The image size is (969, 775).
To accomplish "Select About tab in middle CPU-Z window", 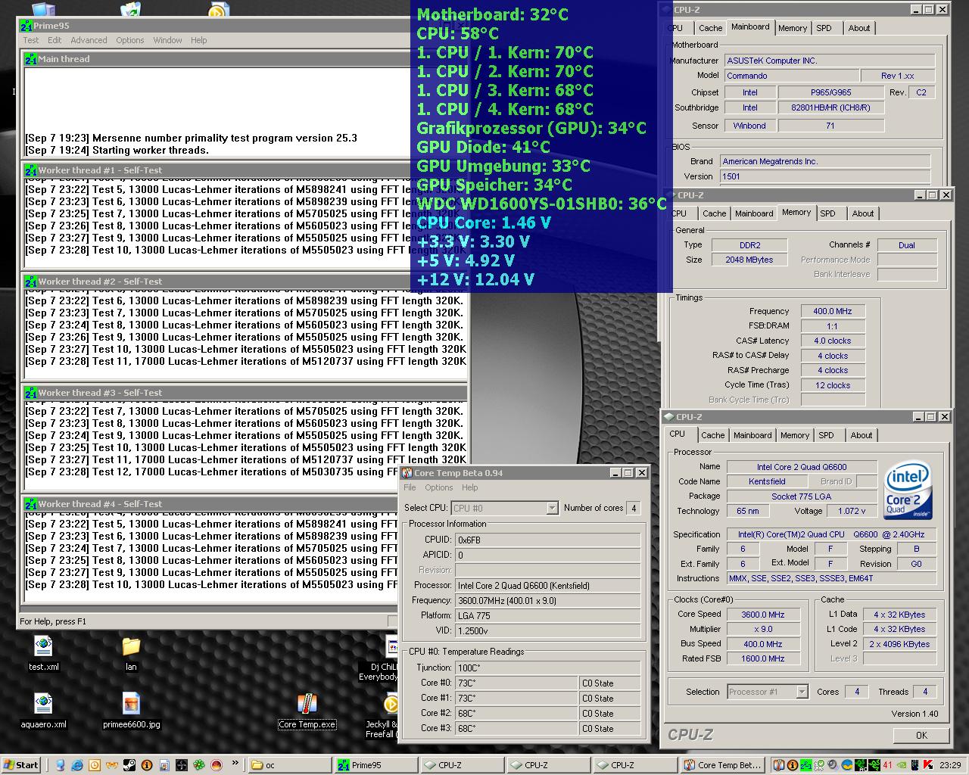I will tap(863, 213).
